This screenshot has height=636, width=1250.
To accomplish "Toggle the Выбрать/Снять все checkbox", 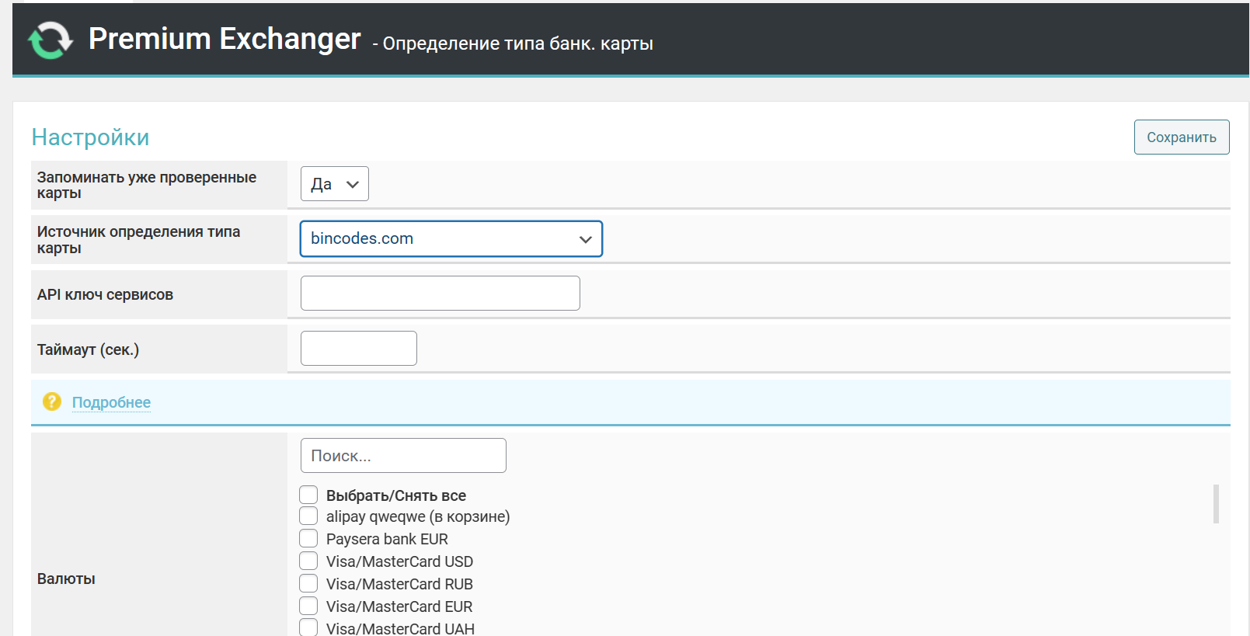I will (x=308, y=495).
